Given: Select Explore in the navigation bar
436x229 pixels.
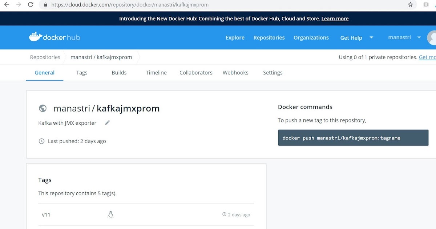Looking at the screenshot, I should tap(235, 37).
